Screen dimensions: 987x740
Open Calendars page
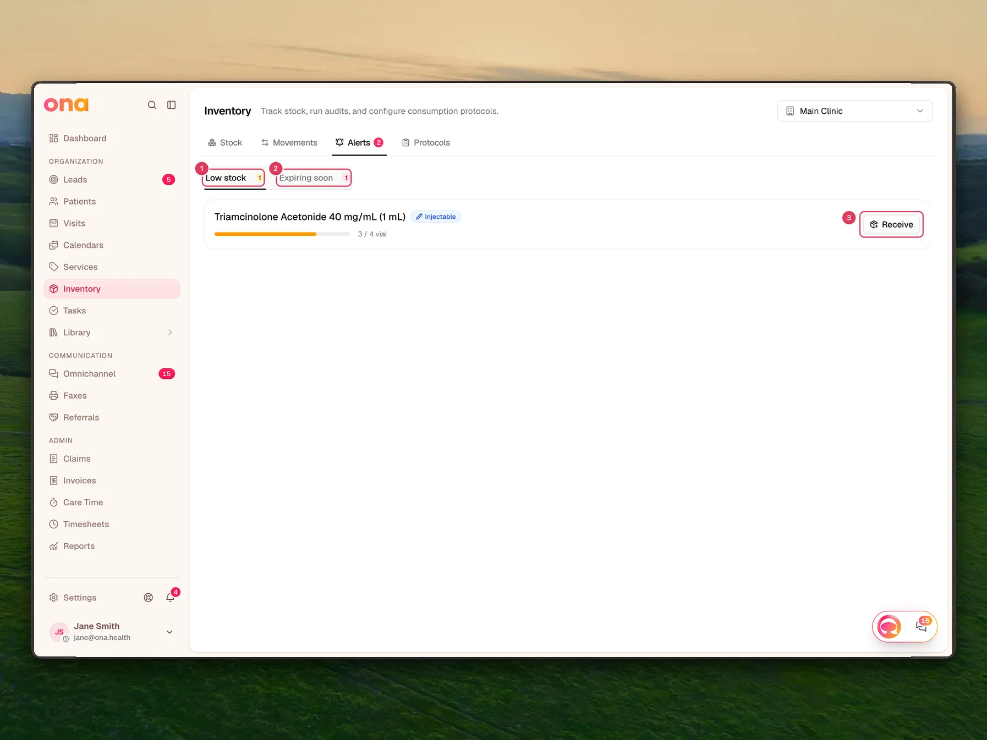tap(112, 245)
